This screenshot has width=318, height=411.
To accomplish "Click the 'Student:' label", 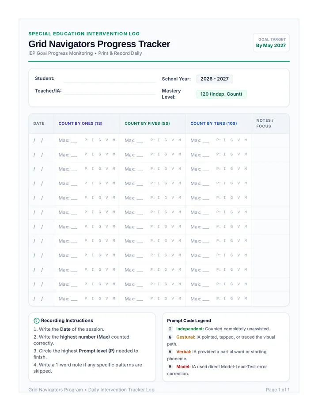I will (45, 78).
